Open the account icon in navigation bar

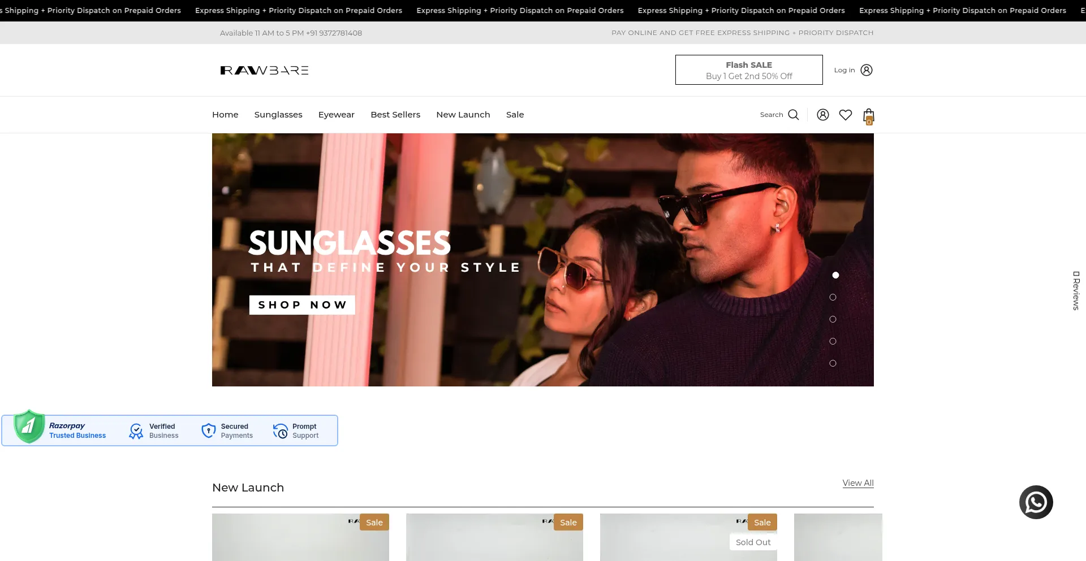point(822,115)
